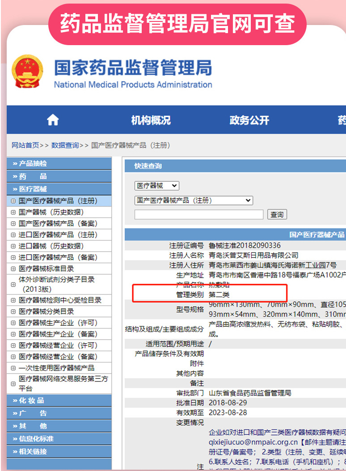Screen dimensions: 346x471
Task: Go to 网站首页 breadcrumb link
Action: [25, 145]
